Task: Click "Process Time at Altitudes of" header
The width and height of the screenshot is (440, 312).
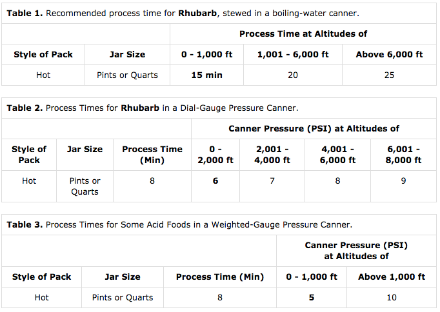Action: click(x=303, y=34)
